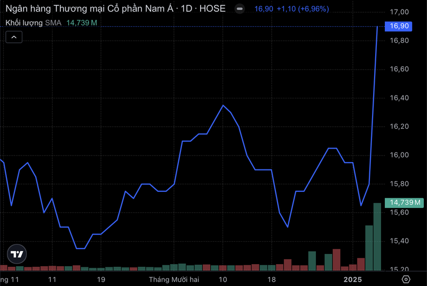Click the green 14,739 M volume tag
Image resolution: width=427 pixels, height=286 pixels.
click(406, 203)
